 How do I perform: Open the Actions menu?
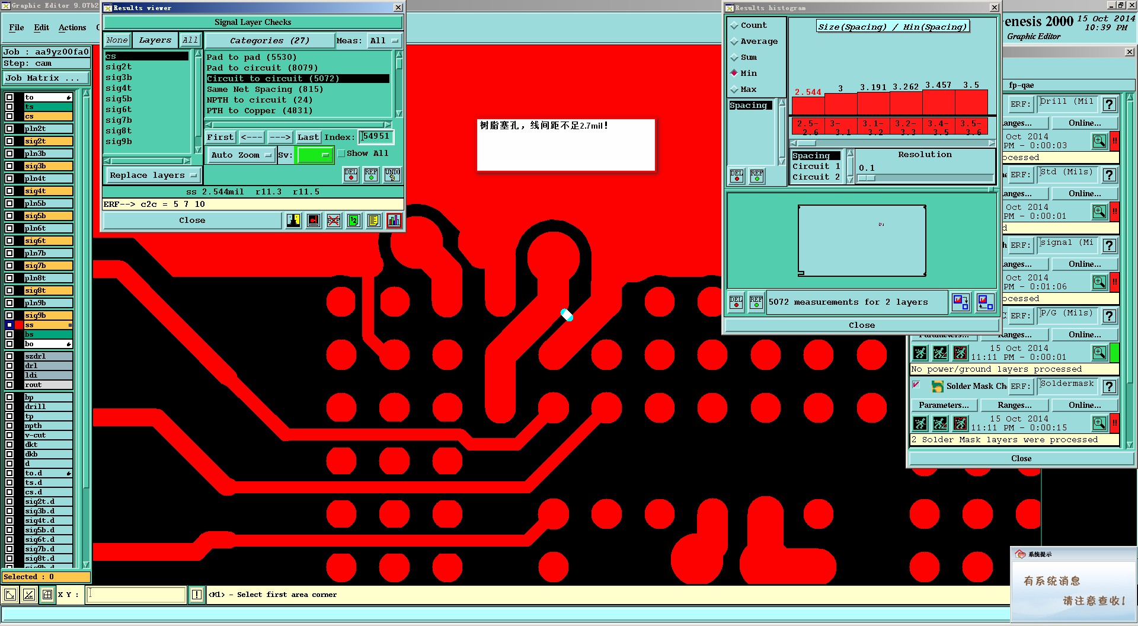(72, 28)
